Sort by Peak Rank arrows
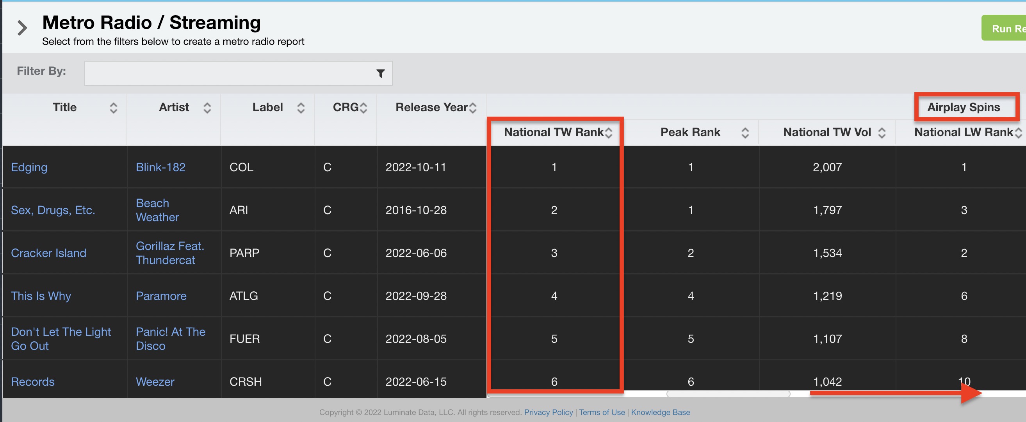The height and width of the screenshot is (422, 1026). (745, 133)
